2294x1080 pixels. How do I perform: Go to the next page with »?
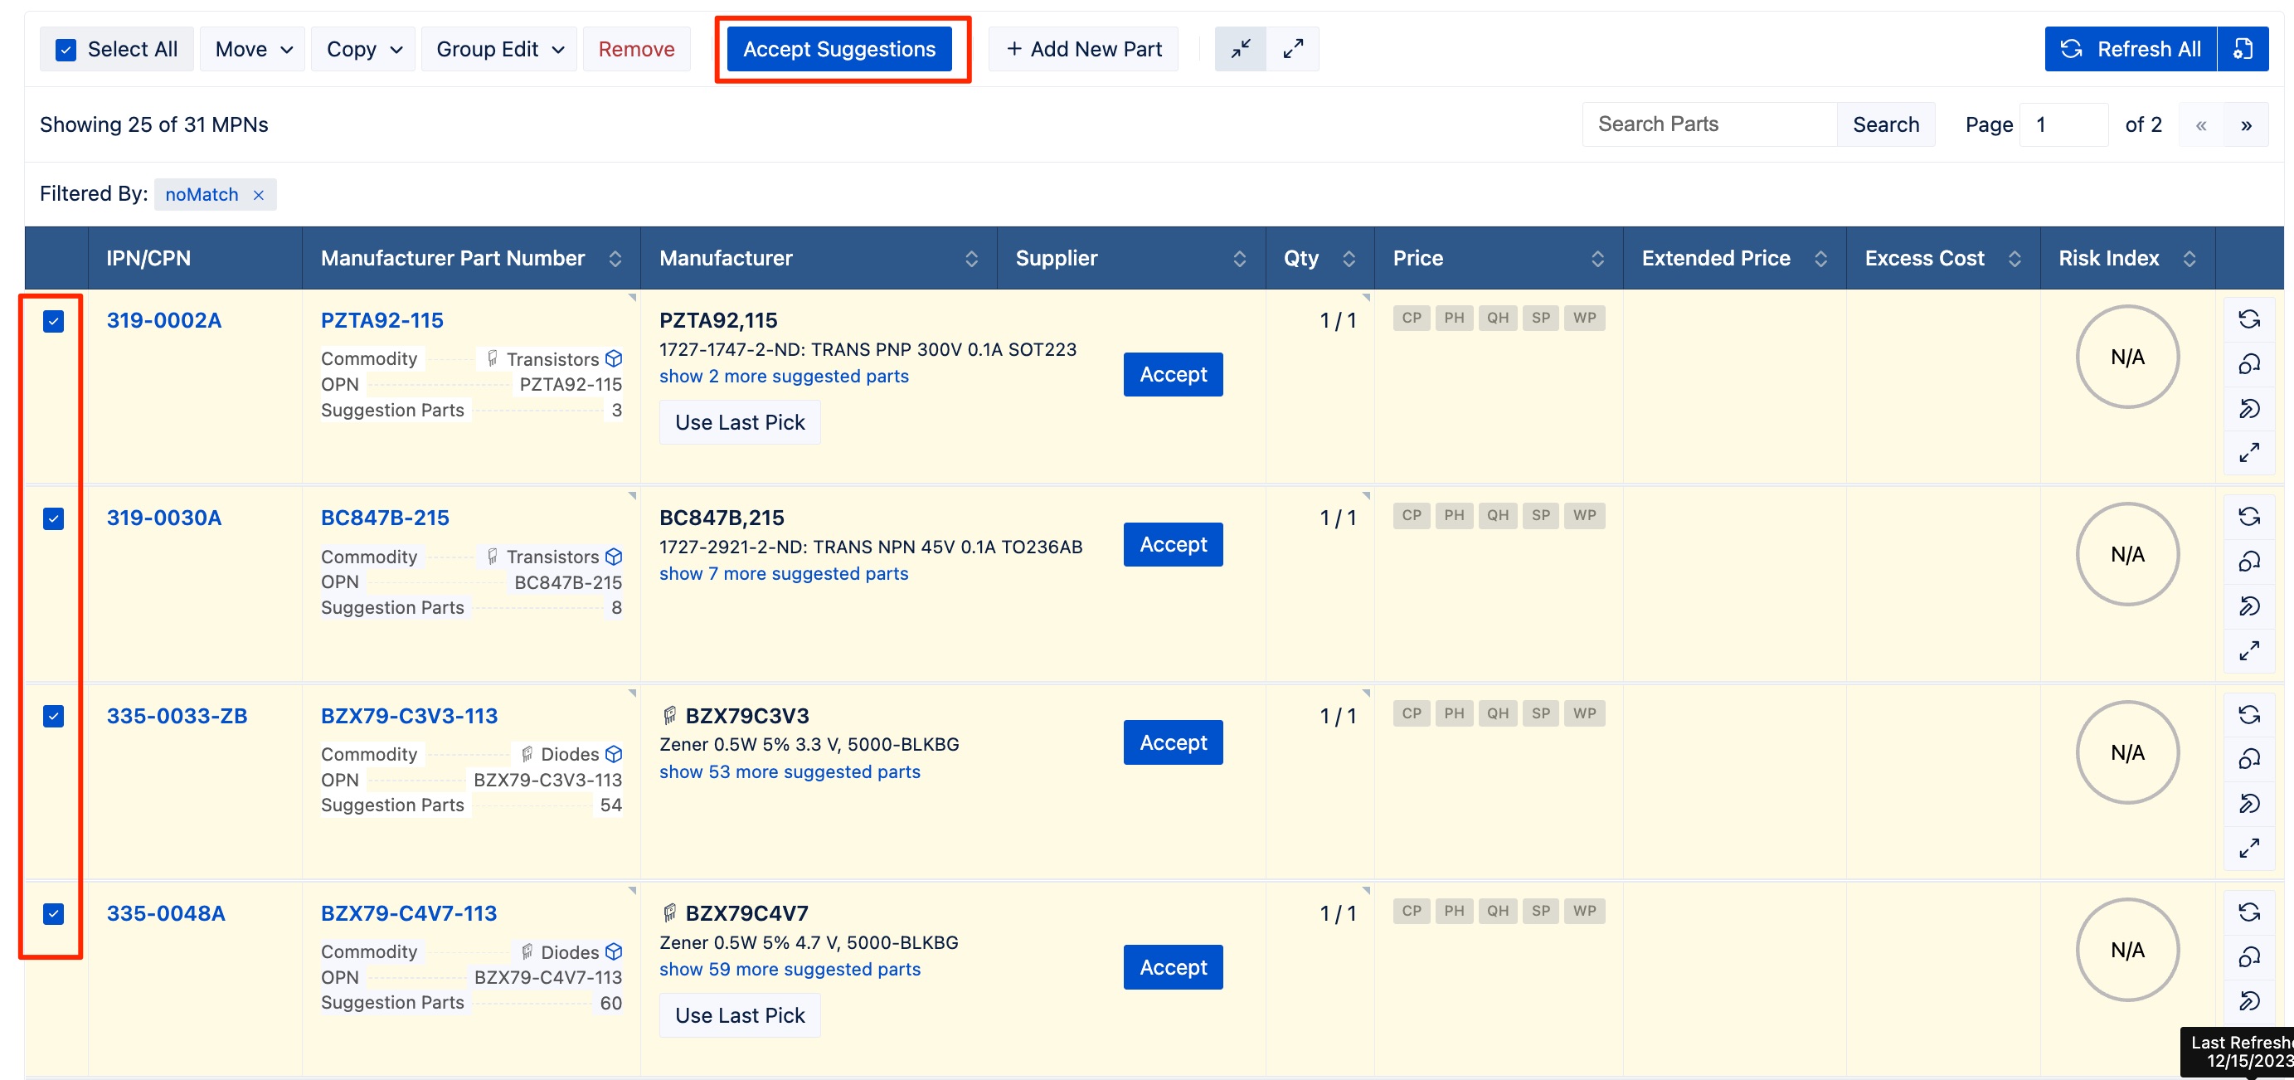(2246, 124)
